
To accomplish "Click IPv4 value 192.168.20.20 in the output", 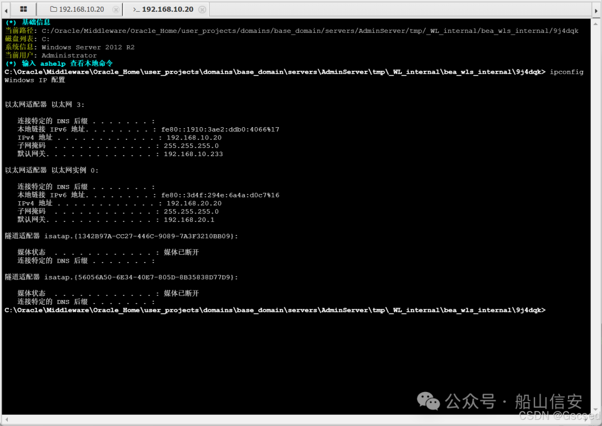I will tap(194, 203).
